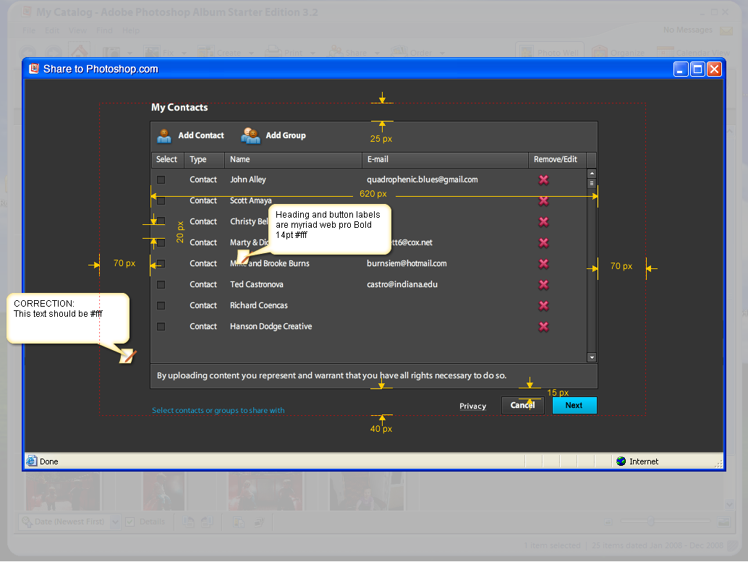
Task: Select the checkbox for John Alley
Action: (x=161, y=180)
